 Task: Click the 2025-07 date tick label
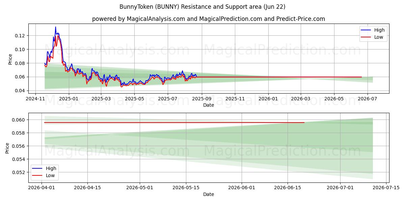click(x=168, y=99)
